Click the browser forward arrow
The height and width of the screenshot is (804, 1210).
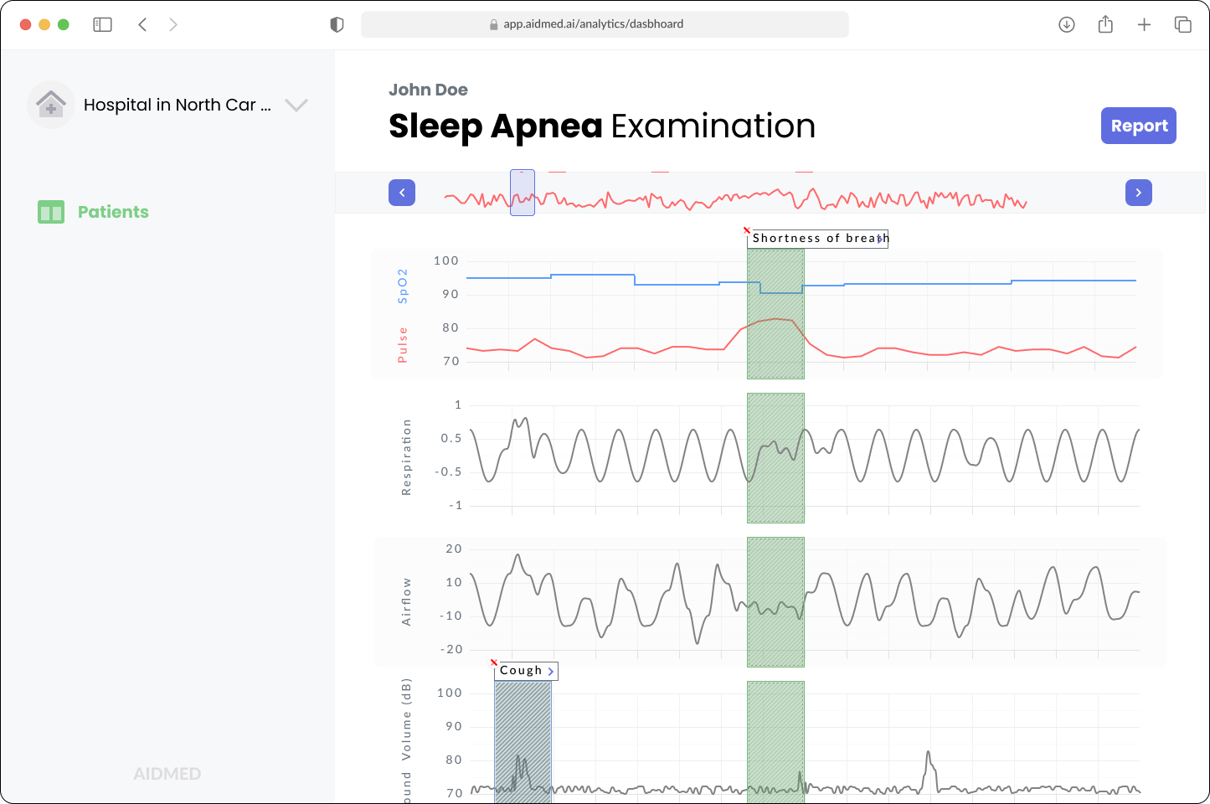172,24
